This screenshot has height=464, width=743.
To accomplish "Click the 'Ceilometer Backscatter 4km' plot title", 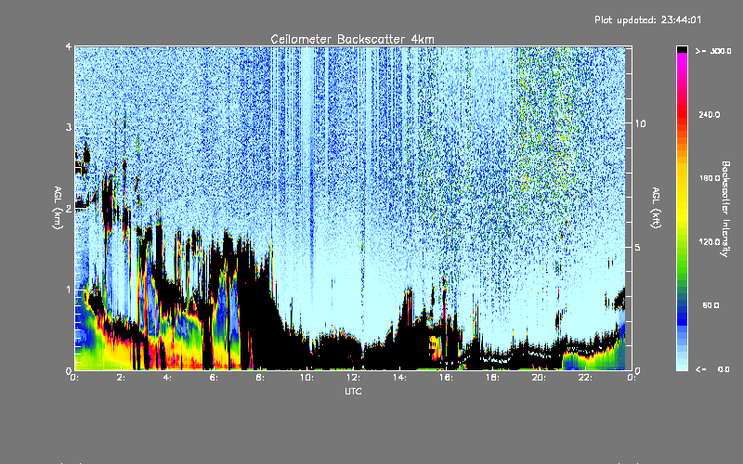I will (x=352, y=39).
